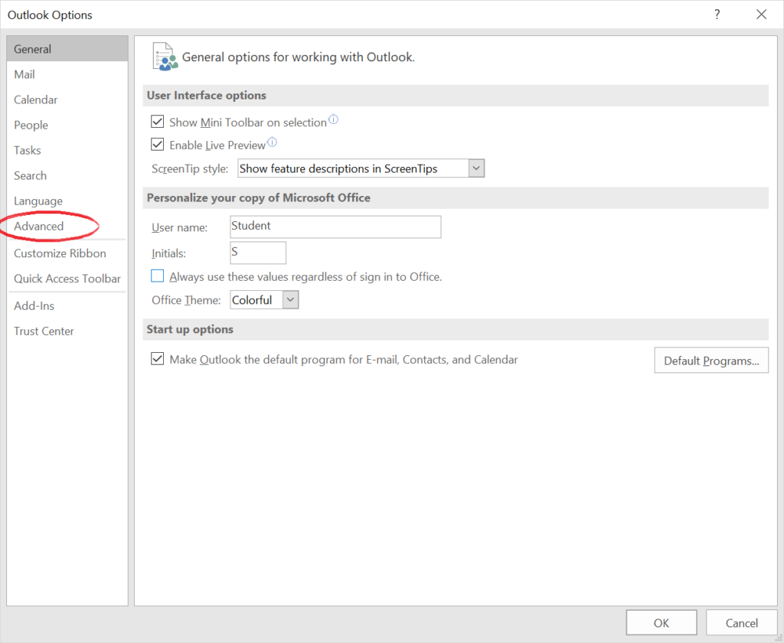Click the Office Theme label

pos(186,300)
